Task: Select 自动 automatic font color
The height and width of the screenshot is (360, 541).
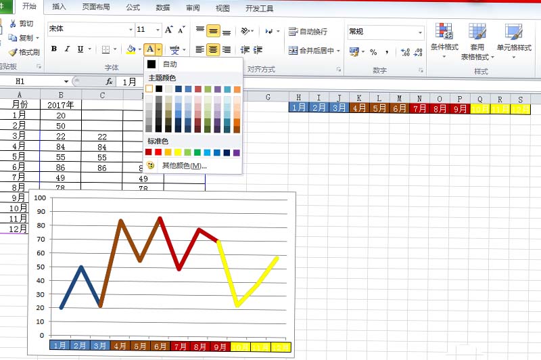Action: point(169,64)
